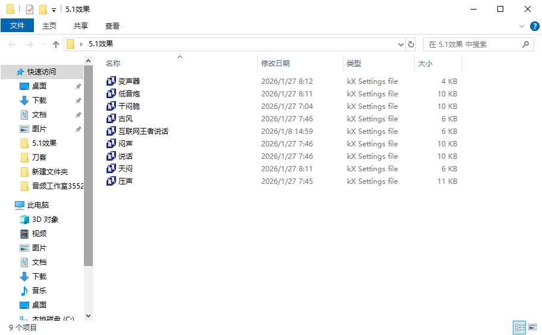Unpin 桌面 from quick access pin
The image size is (542, 335).
tap(78, 86)
